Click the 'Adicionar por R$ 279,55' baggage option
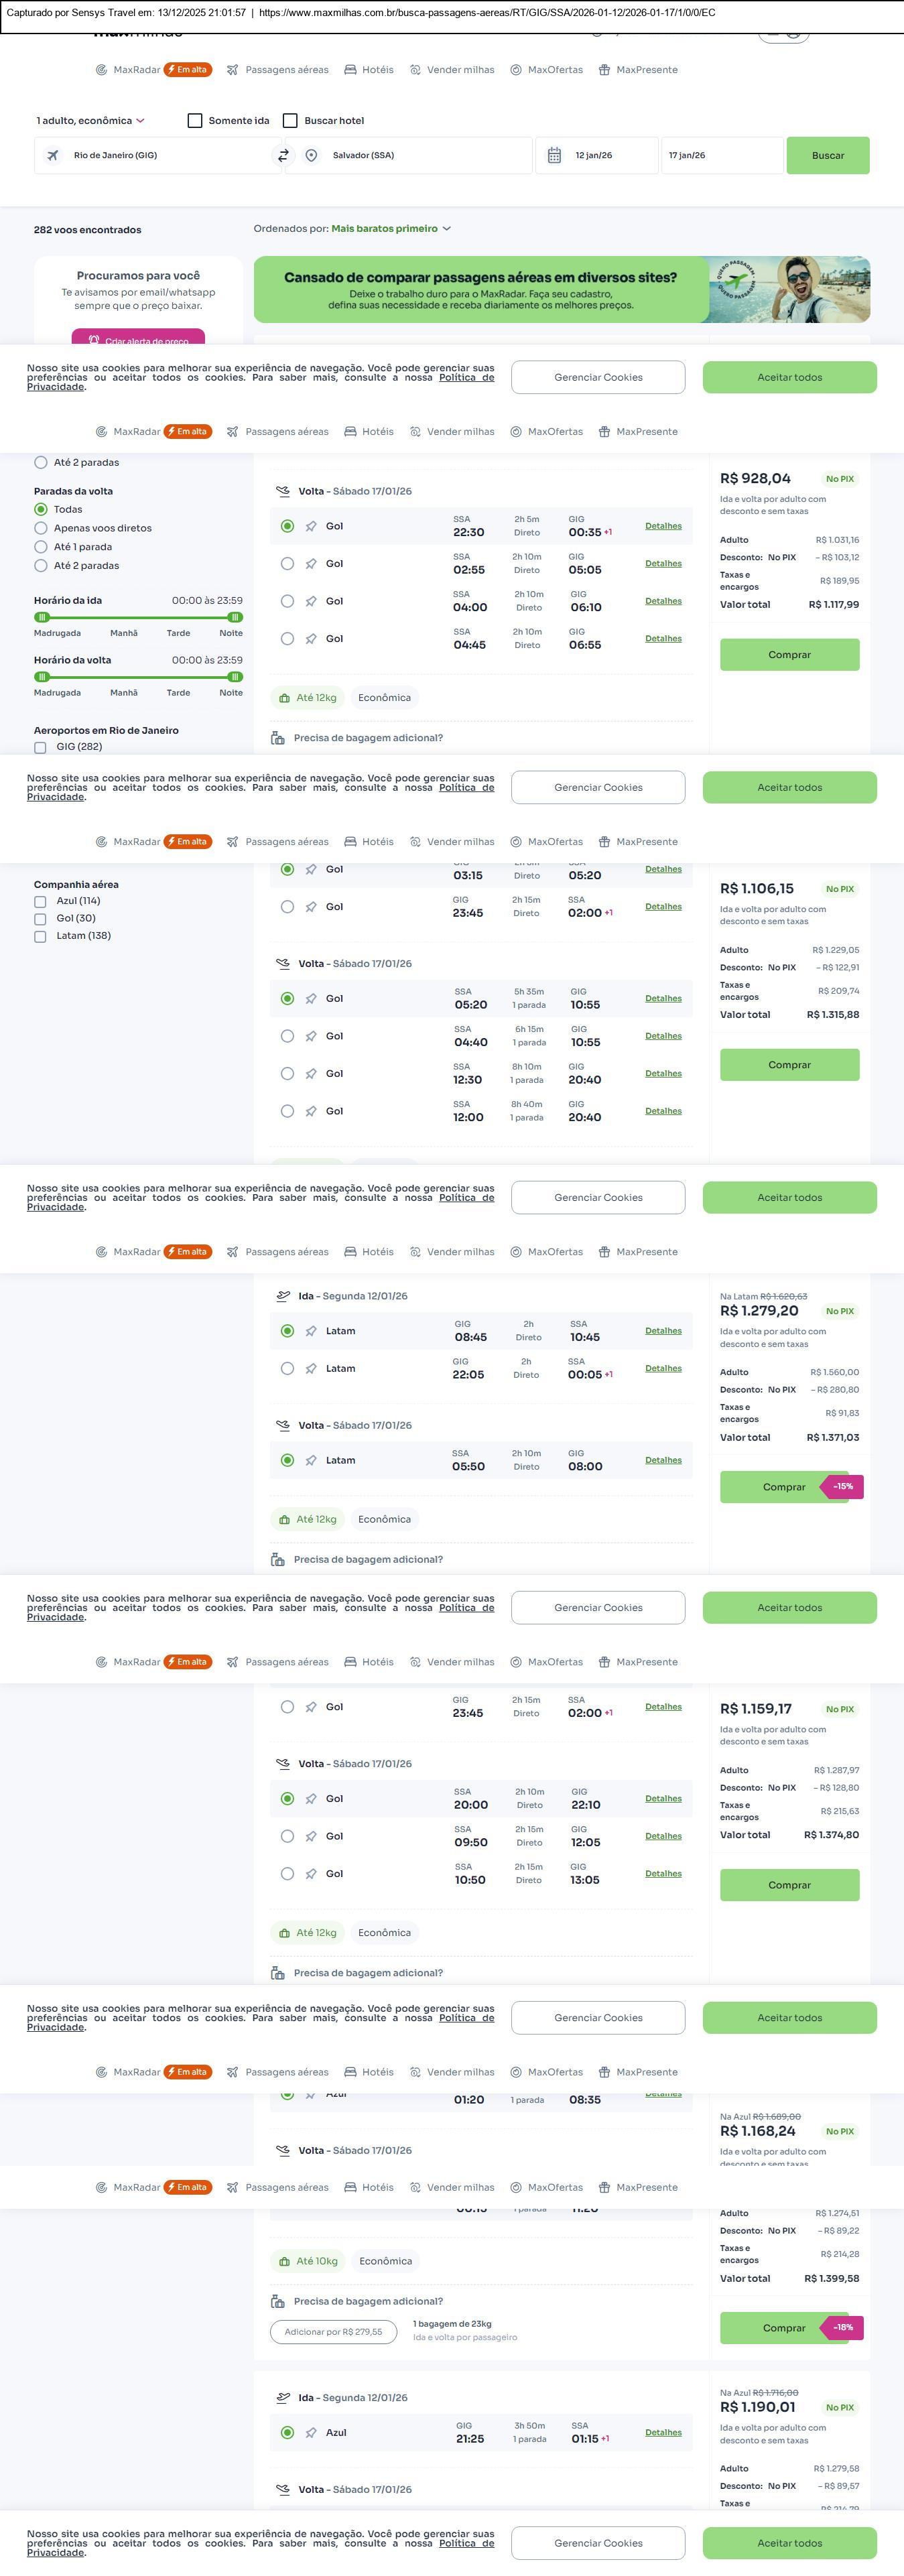 pyautogui.click(x=333, y=2331)
